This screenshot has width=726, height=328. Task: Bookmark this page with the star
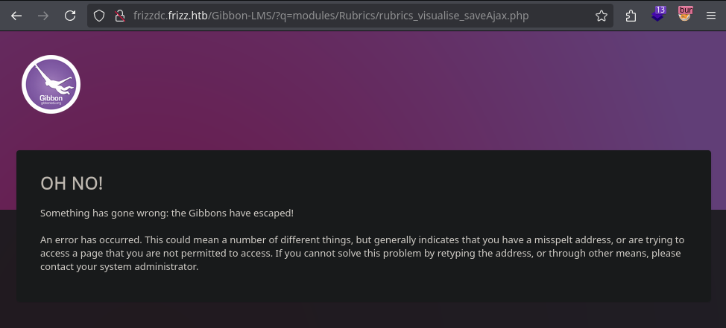coord(602,16)
